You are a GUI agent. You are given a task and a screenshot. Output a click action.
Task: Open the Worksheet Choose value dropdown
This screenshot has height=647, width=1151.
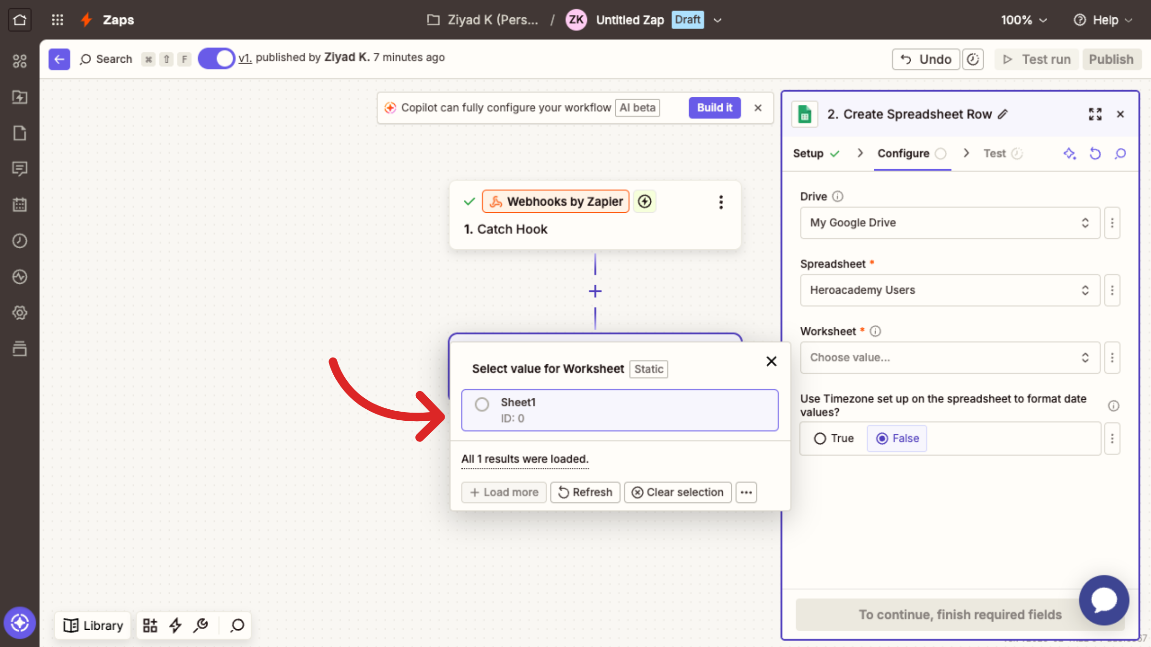950,358
